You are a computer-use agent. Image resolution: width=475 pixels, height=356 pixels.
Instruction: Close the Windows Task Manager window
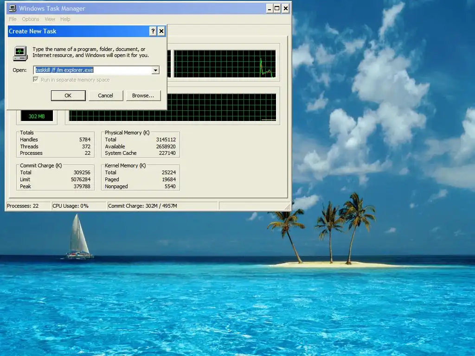[285, 8]
